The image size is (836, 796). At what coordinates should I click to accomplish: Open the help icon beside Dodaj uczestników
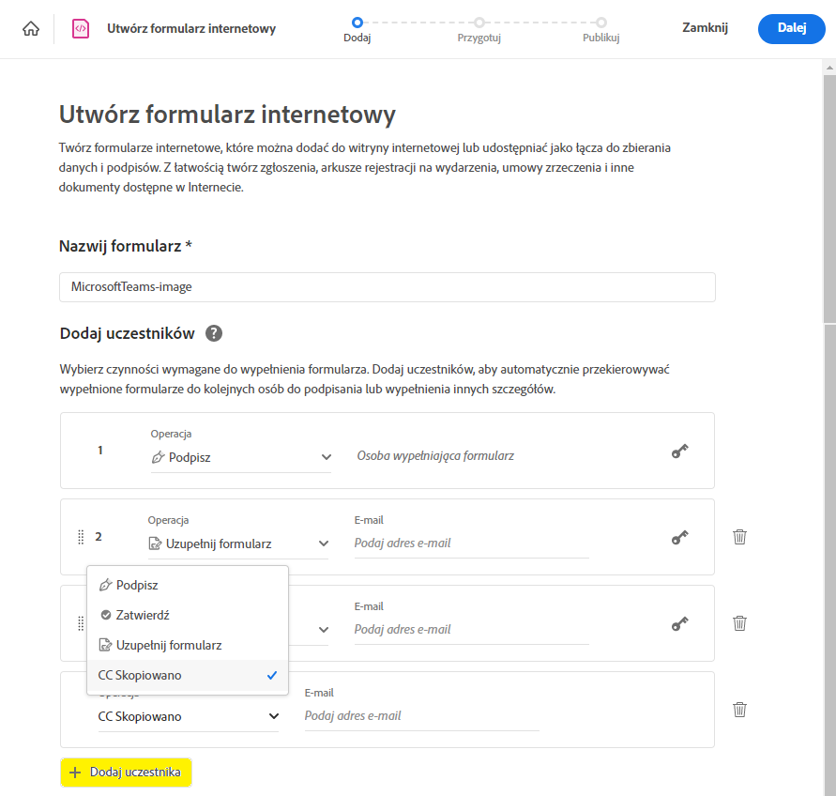click(214, 333)
